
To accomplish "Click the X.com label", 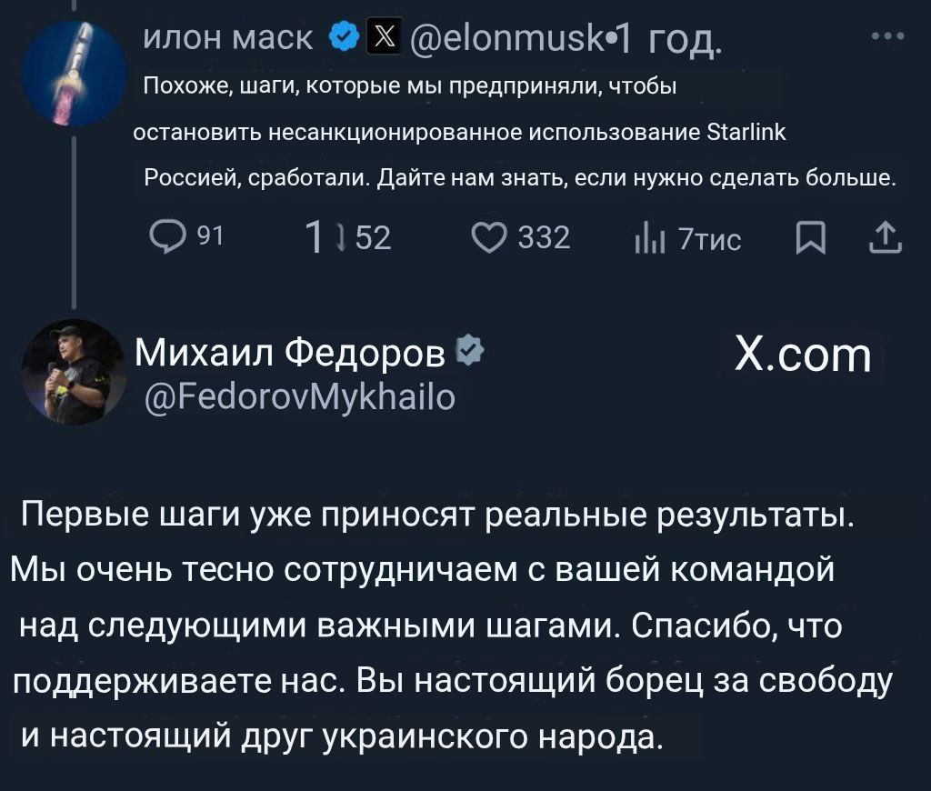I will tap(802, 355).
